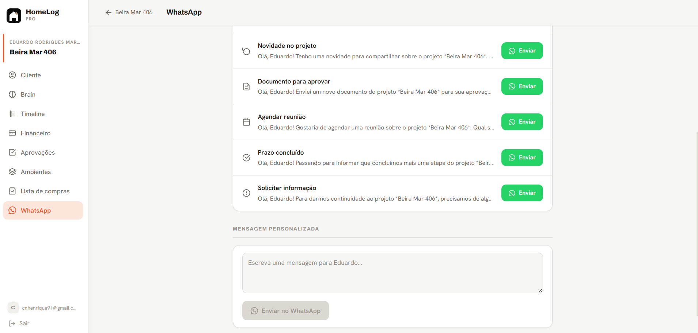Open Lista de compras in sidebar
698x333 pixels.
(43, 191)
